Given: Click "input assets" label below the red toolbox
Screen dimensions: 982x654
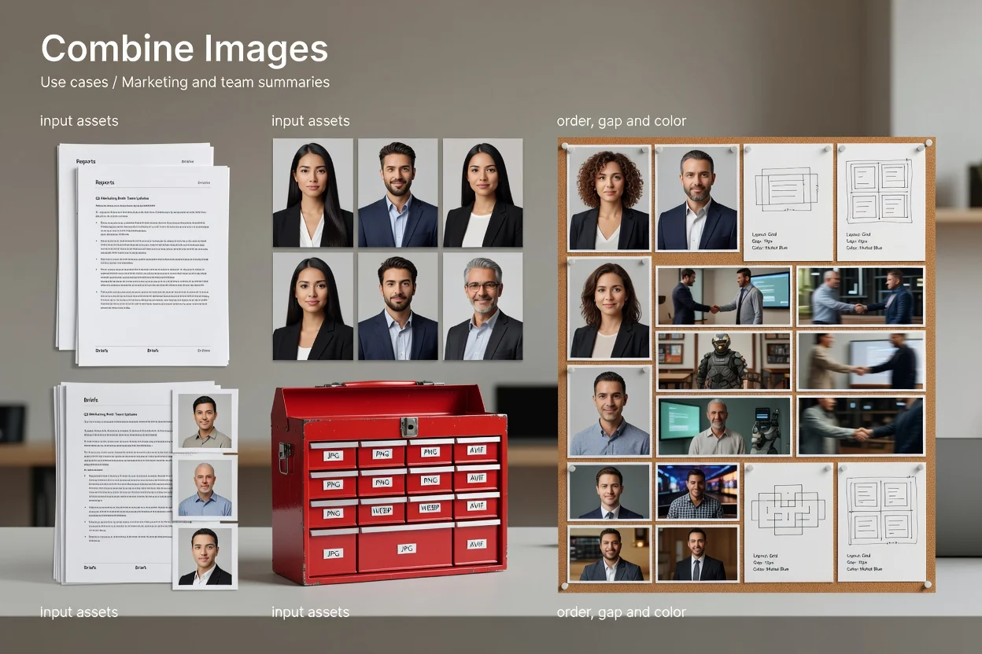Looking at the screenshot, I should coord(311,612).
